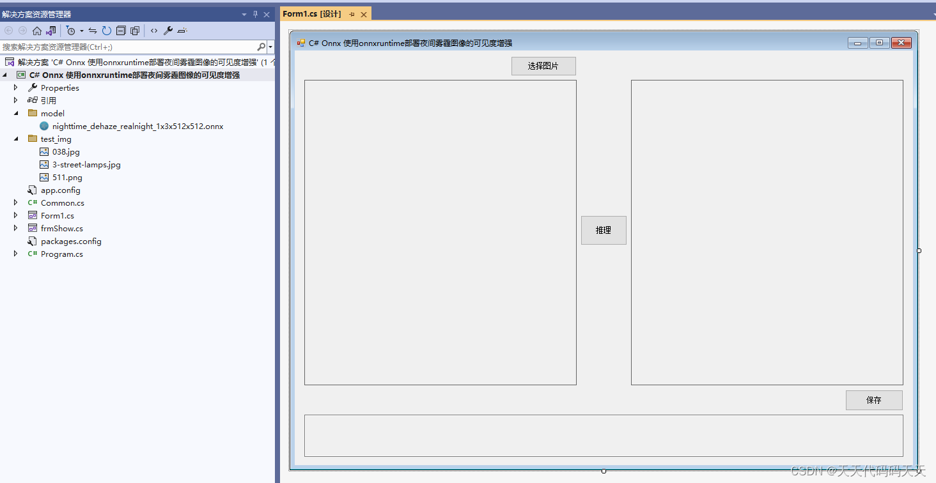This screenshot has width=936, height=483.
Task: Click the form's right-edge resize handle
Action: (919, 250)
